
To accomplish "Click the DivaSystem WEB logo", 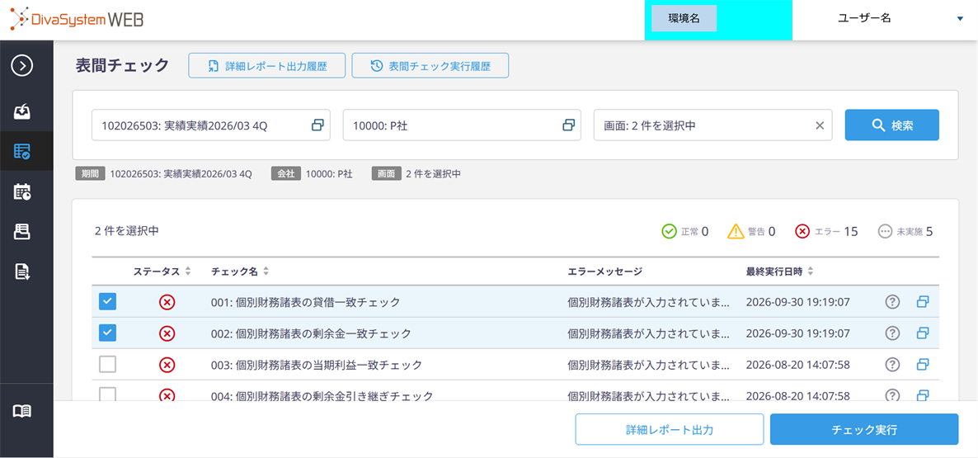I will pyautogui.click(x=76, y=19).
